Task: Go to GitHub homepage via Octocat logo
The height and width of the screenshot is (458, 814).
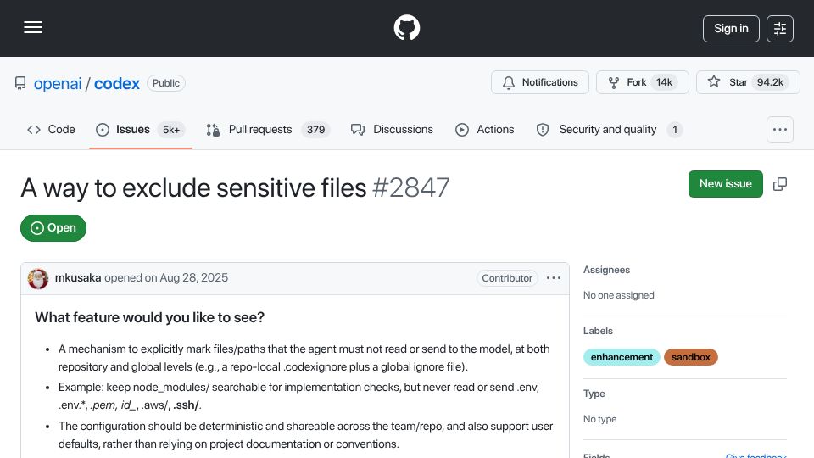Action: pos(406,27)
